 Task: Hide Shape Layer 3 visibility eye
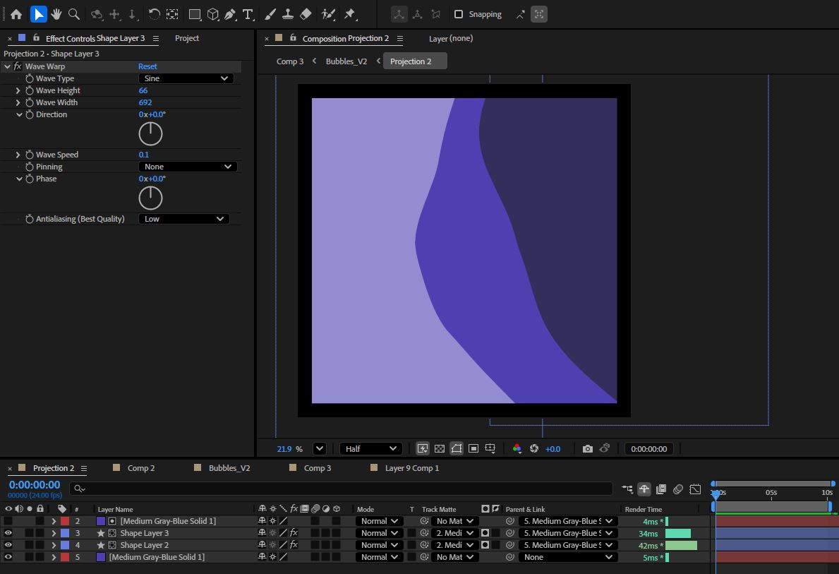click(8, 533)
